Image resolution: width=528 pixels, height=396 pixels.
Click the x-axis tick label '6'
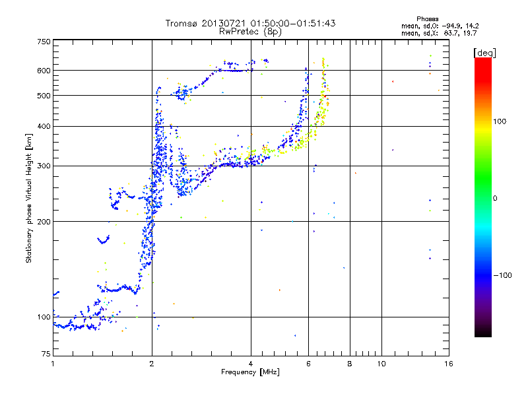coord(308,364)
